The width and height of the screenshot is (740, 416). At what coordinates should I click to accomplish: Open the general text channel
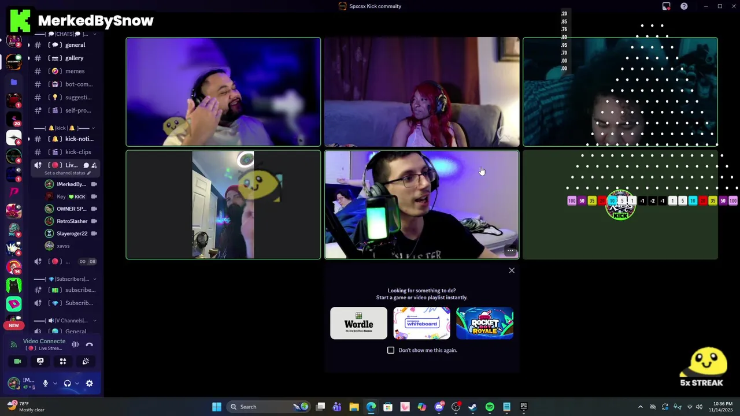[x=65, y=45]
